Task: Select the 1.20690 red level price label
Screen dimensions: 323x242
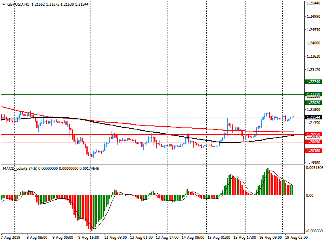Action: coord(313,142)
